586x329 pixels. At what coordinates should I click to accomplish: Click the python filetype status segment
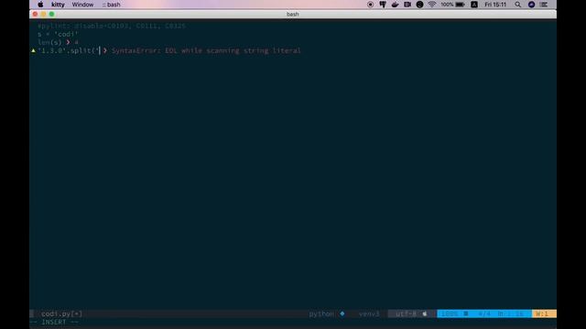(321, 313)
